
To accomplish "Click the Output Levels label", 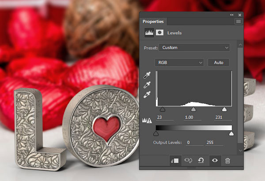I will click(167, 143).
